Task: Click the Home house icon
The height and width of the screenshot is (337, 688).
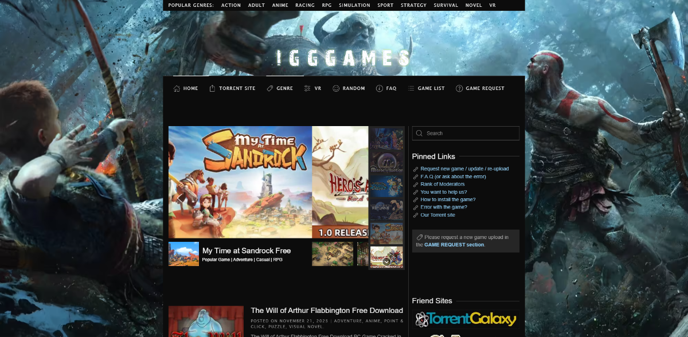Action: click(x=177, y=88)
